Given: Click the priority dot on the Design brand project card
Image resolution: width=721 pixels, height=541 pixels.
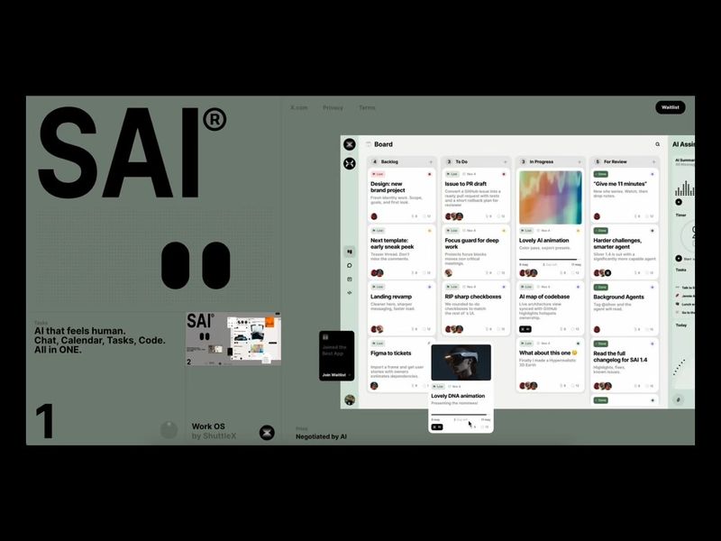Looking at the screenshot, I should (x=430, y=175).
